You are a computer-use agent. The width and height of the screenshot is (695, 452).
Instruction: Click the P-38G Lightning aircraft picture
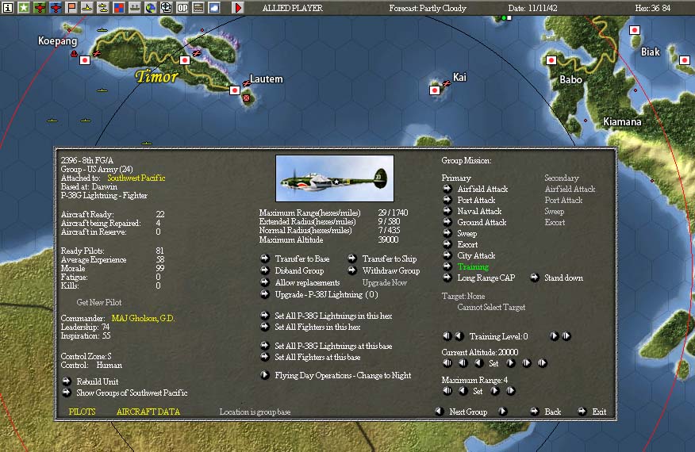335,178
